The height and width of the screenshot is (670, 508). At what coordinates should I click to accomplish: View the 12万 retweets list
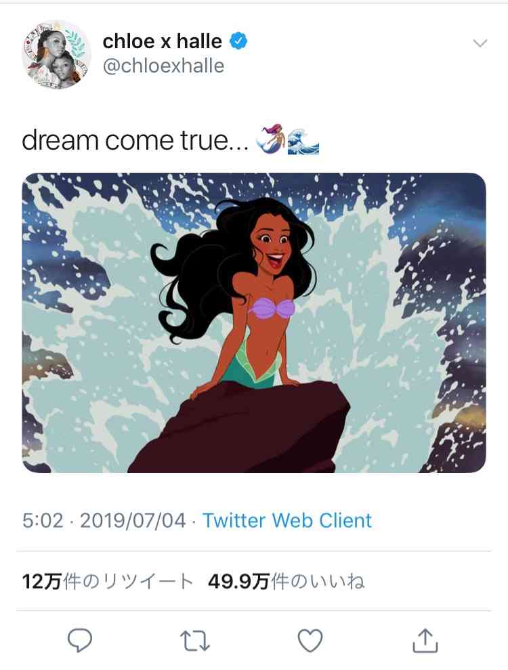click(107, 581)
